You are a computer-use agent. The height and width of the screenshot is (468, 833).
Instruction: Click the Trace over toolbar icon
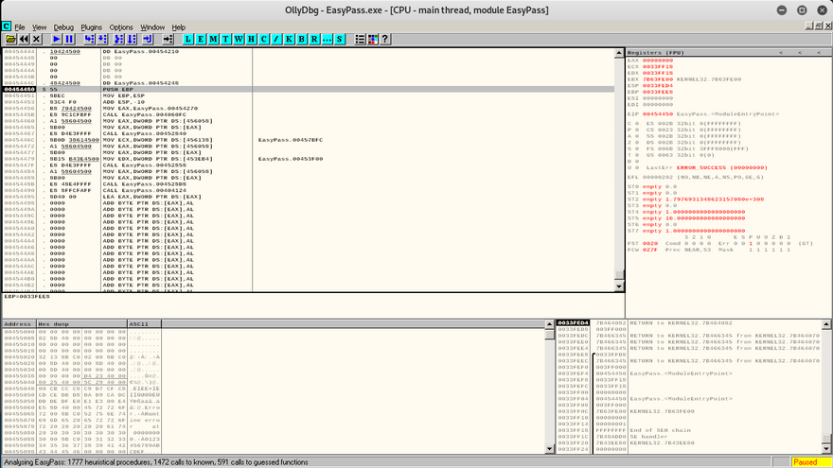[132, 40]
